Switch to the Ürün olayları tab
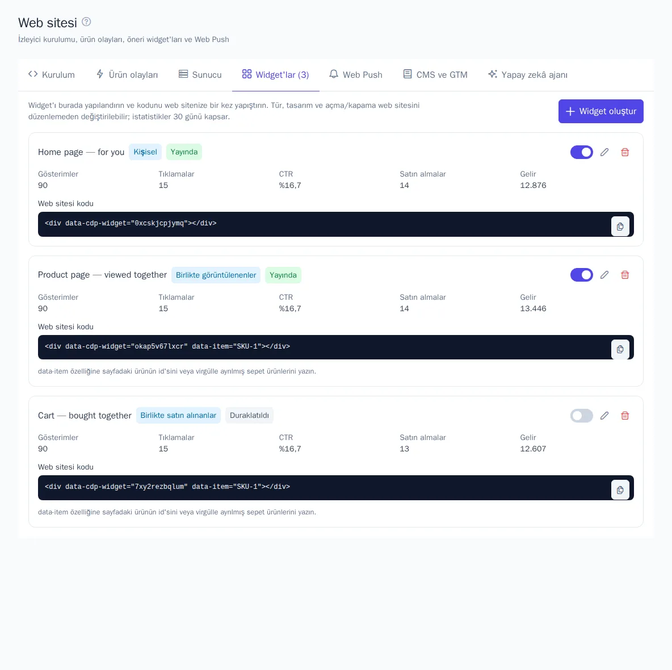 coord(127,74)
